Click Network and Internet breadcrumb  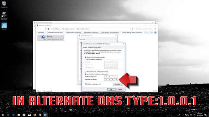coord(68,29)
